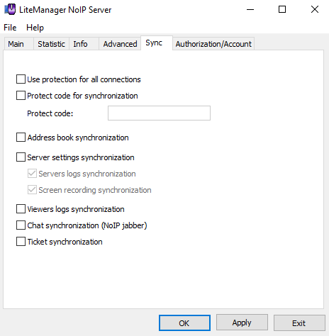Viewport: 329px width, 336px height.
Task: Click the OK button
Action: [x=184, y=323]
